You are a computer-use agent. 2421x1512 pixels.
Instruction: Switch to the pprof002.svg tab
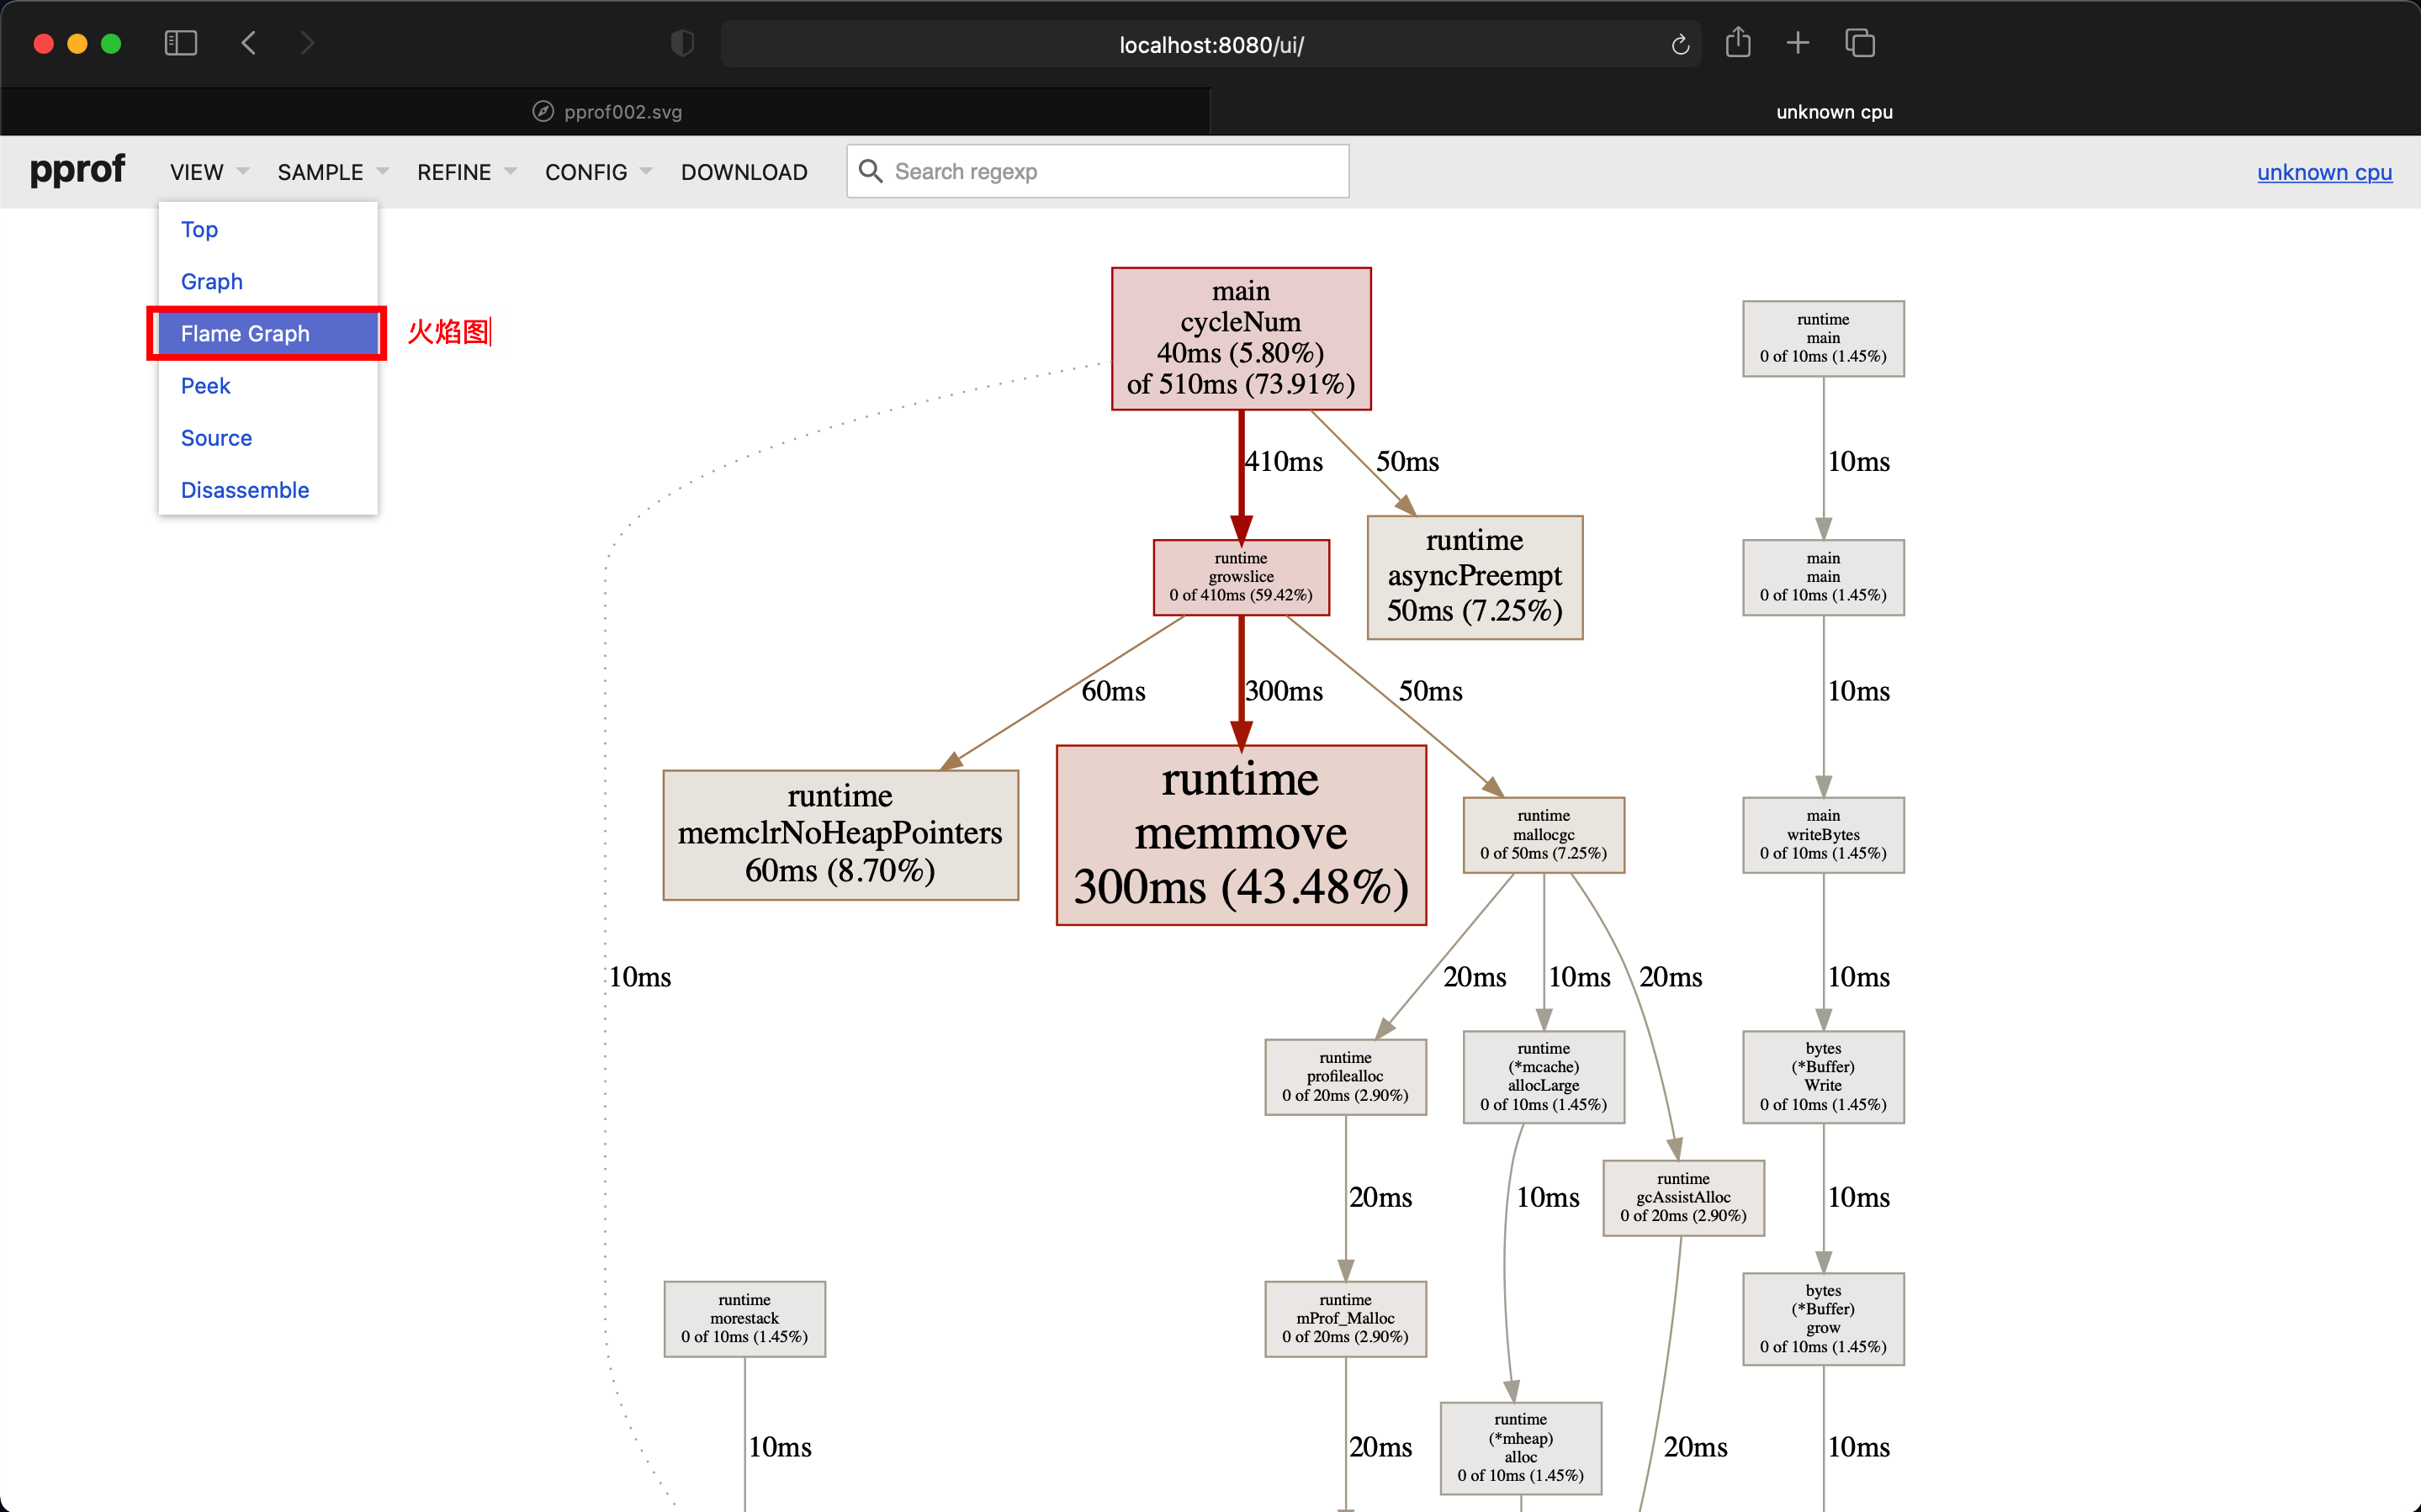pyautogui.click(x=606, y=111)
